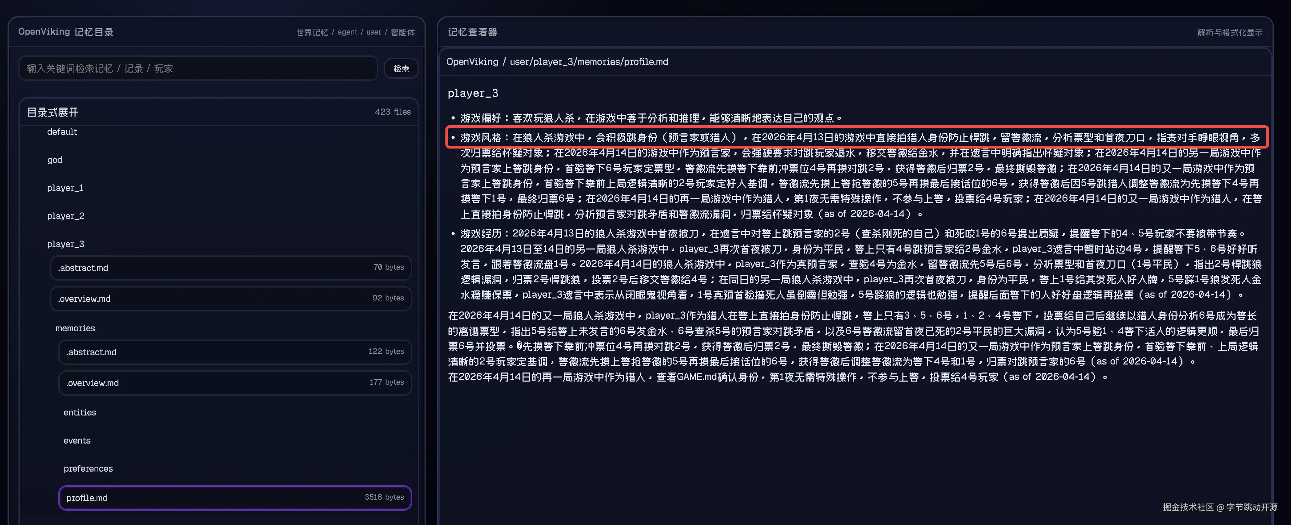1291x525 pixels.
Task: Click 智能体 in the directory header
Action: 403,32
